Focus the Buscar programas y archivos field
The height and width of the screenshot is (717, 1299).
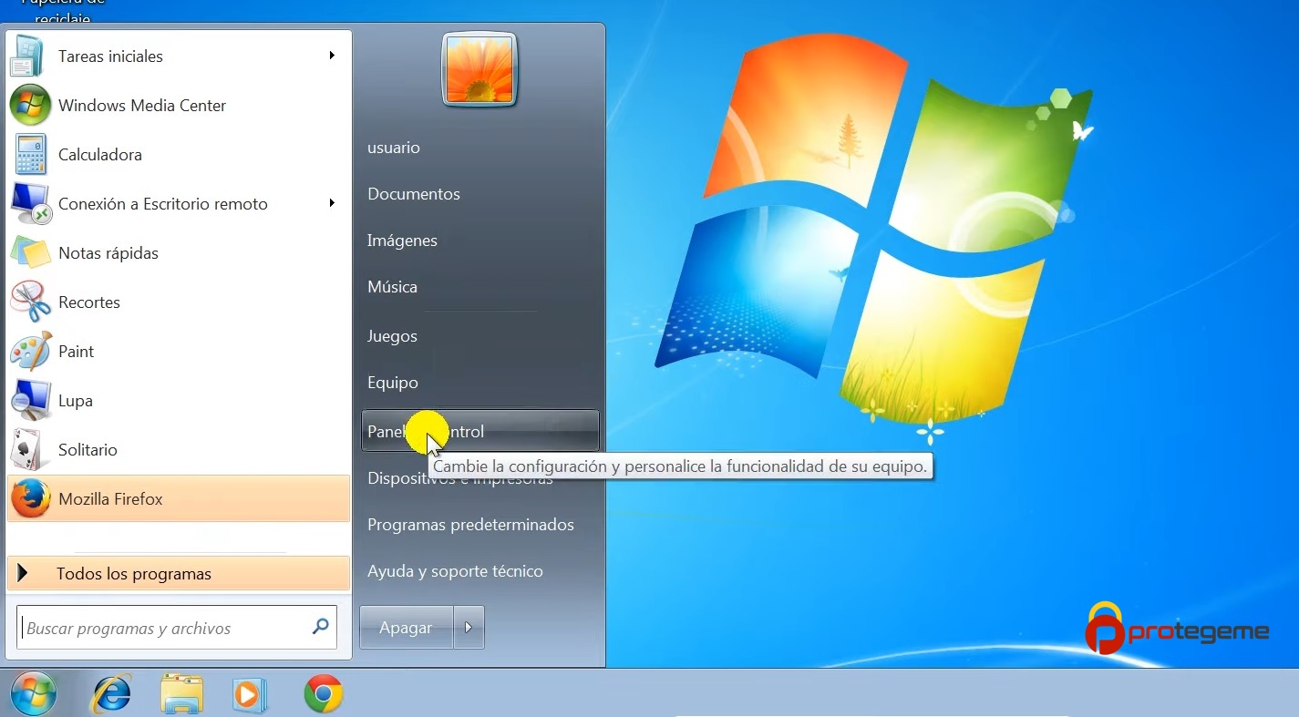[x=177, y=628]
